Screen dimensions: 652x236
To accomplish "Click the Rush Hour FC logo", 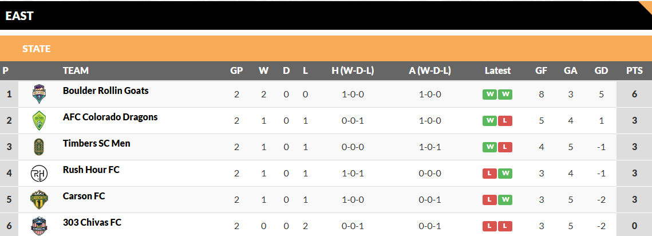I will 39,173.
